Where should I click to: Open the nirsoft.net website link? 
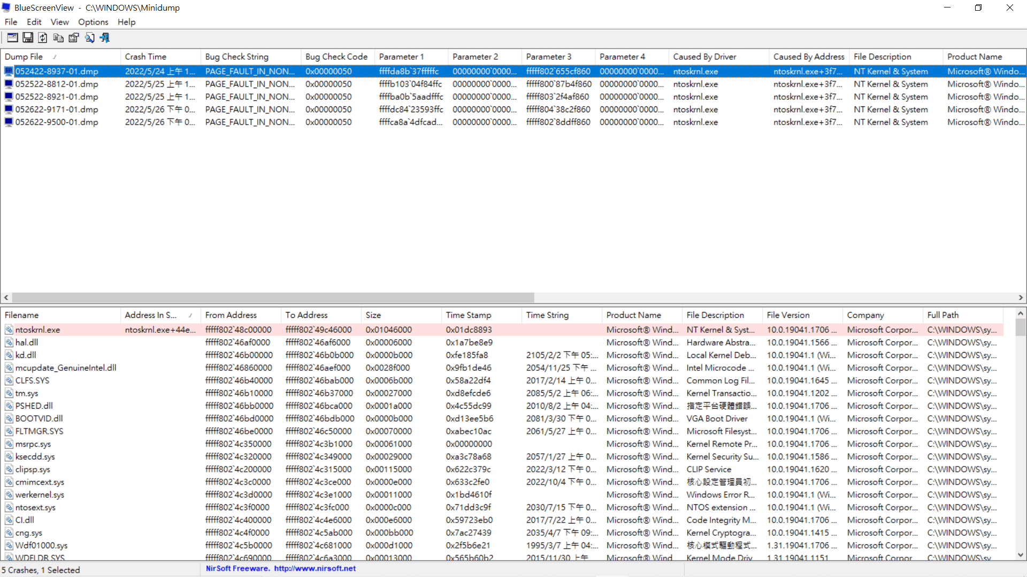(x=315, y=568)
